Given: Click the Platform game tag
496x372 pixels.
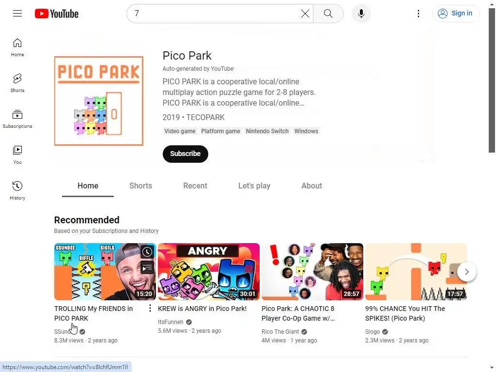Looking at the screenshot, I should point(220,131).
